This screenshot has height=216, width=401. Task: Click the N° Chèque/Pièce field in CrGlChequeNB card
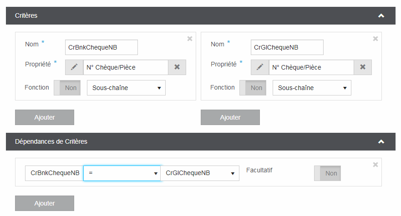pyautogui.click(x=311, y=67)
